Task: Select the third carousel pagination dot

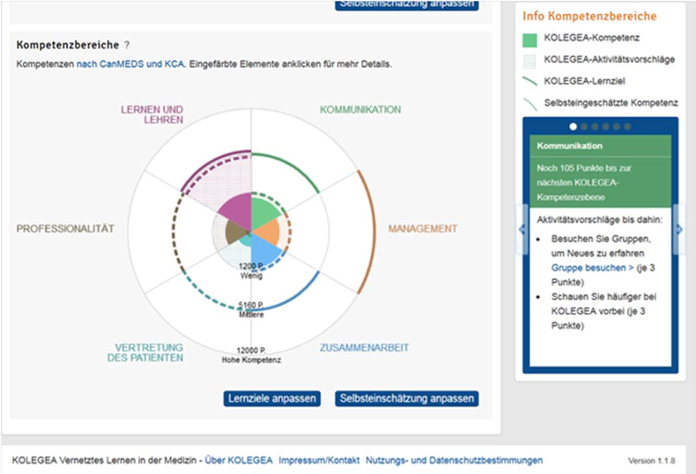Action: click(x=595, y=126)
